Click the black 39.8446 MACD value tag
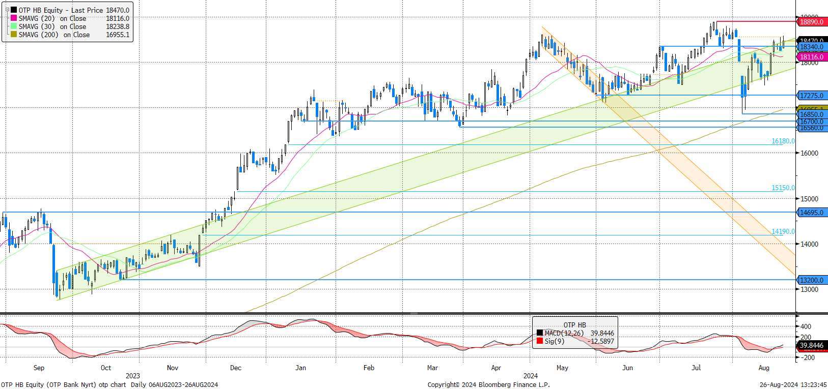 click(812, 345)
